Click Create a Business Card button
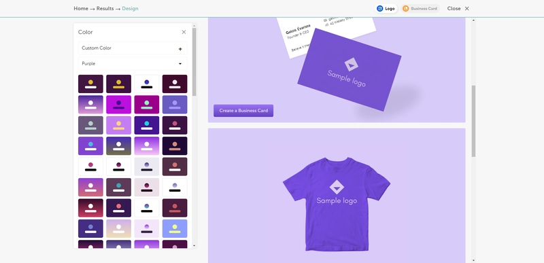The height and width of the screenshot is (263, 544). [243, 111]
